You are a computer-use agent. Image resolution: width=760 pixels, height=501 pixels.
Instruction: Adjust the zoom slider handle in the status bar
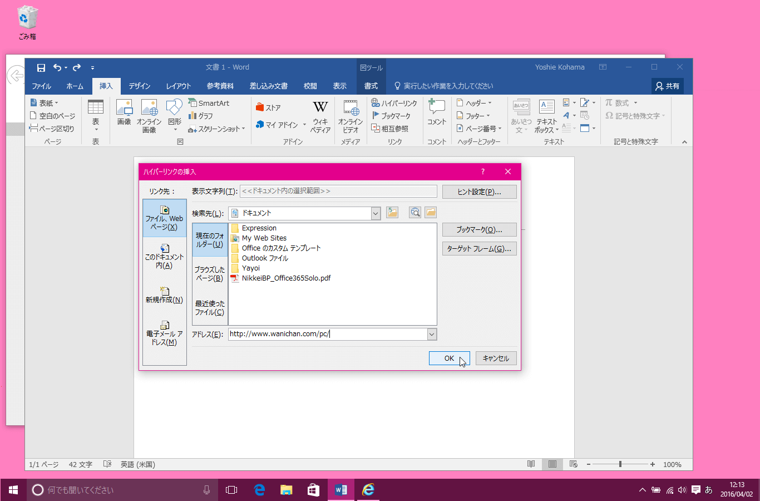point(620,464)
